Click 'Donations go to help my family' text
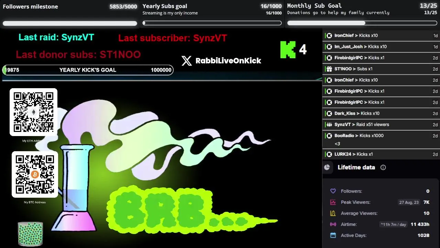 338,13
